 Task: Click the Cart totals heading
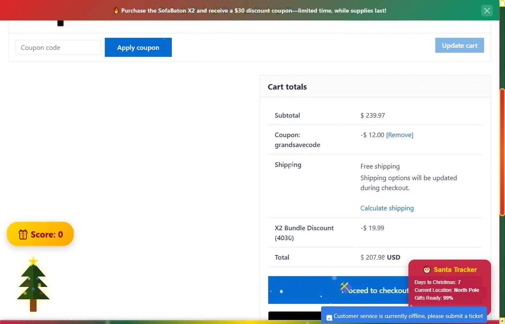point(287,87)
